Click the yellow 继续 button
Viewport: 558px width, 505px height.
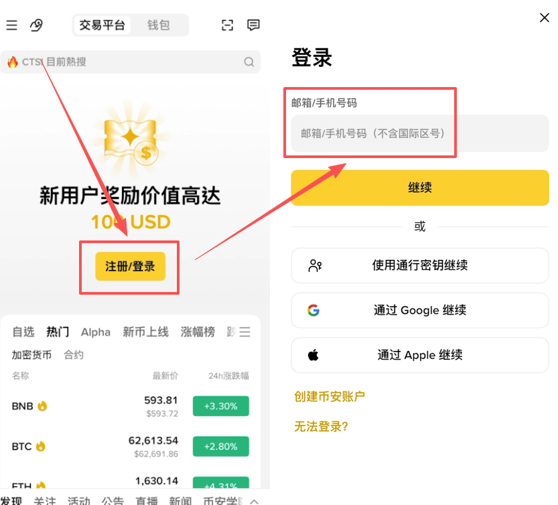click(x=420, y=188)
